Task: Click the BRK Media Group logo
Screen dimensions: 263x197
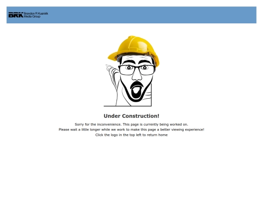Action: [28, 15]
